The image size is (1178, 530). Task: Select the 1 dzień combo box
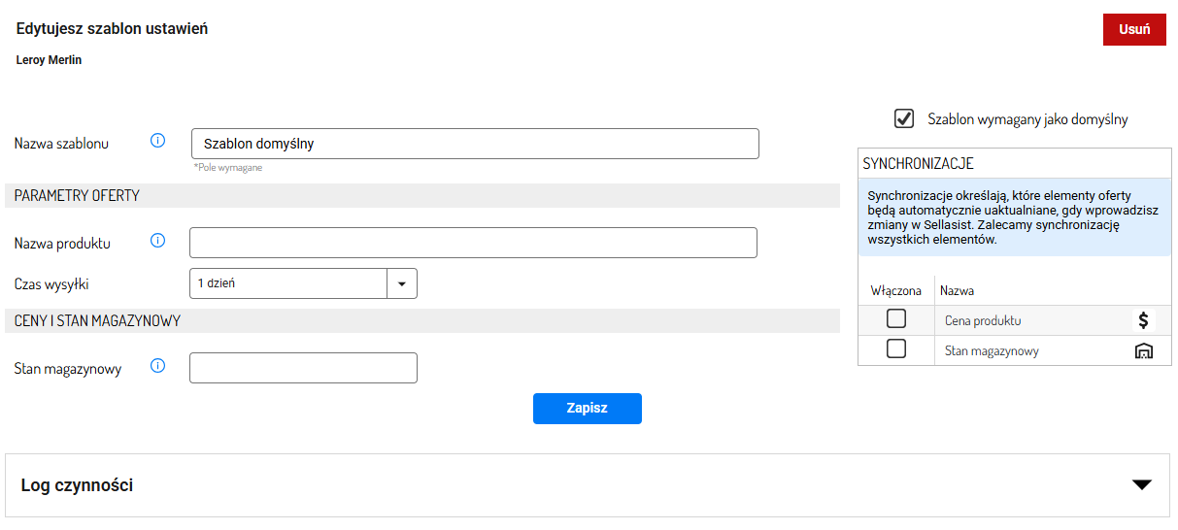tap(303, 283)
